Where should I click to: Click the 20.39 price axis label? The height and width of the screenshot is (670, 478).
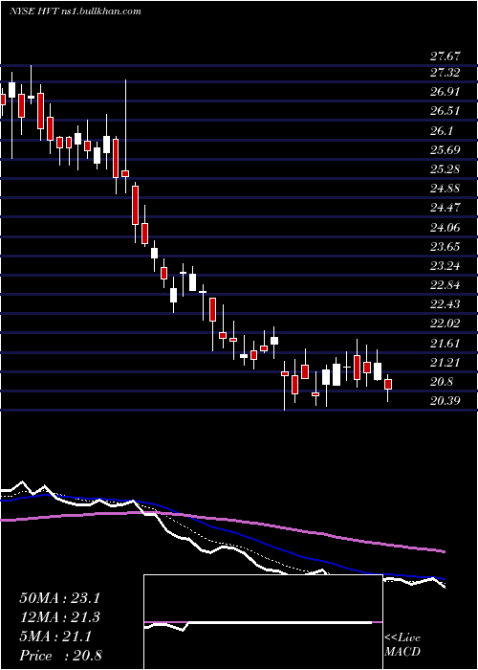[445, 401]
